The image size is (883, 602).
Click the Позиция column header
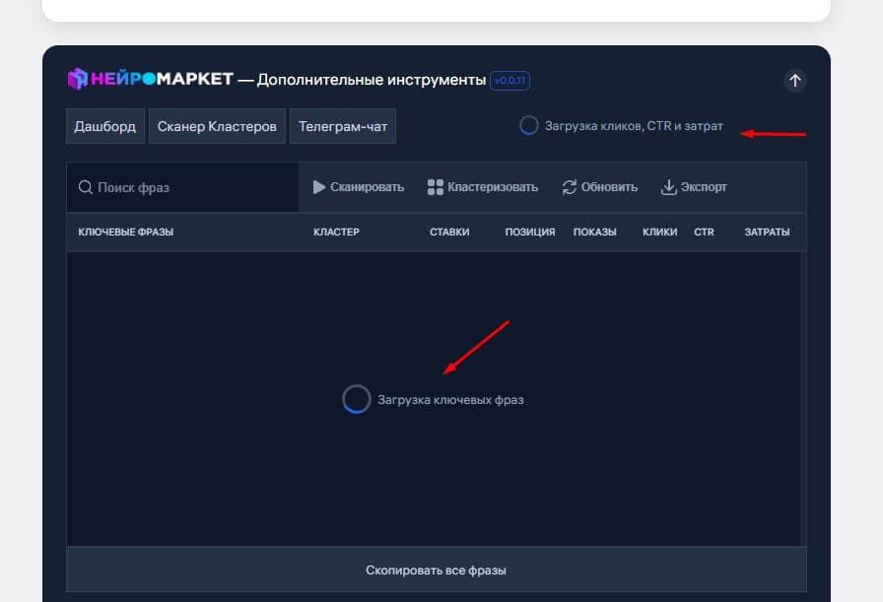point(530,232)
